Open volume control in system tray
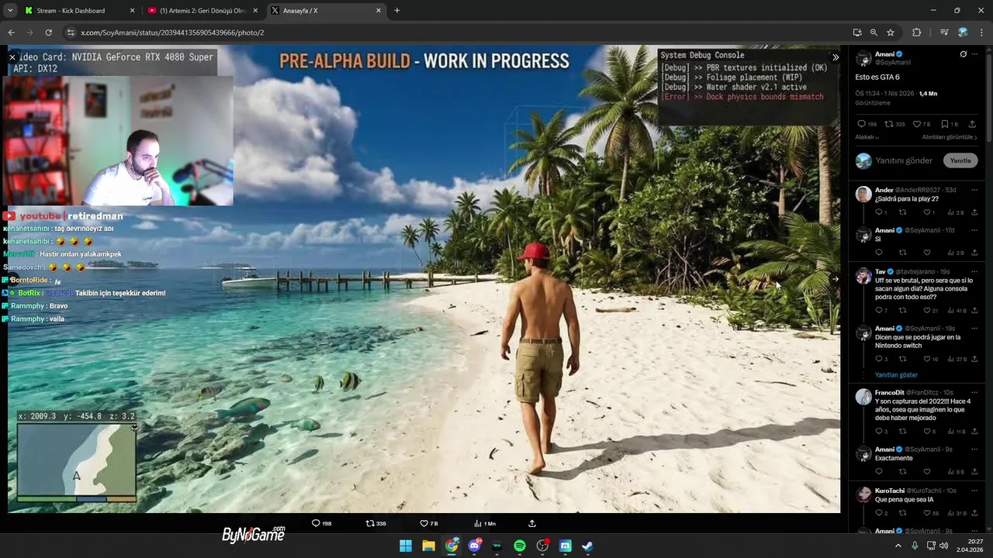This screenshot has width=993, height=558. point(943,546)
